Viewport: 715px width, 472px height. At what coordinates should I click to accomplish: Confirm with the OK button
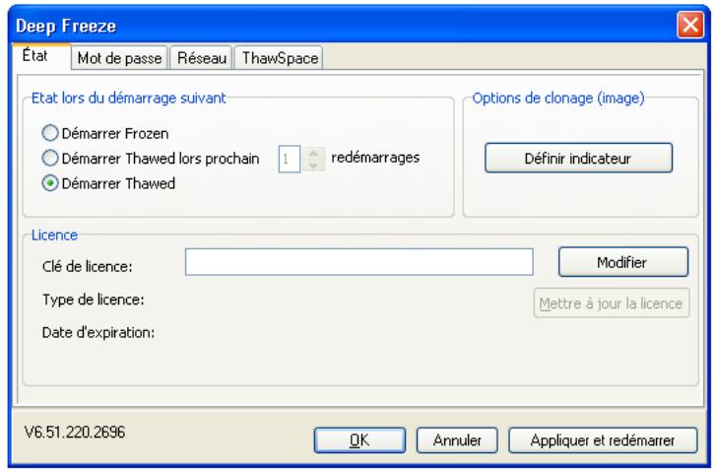point(359,440)
